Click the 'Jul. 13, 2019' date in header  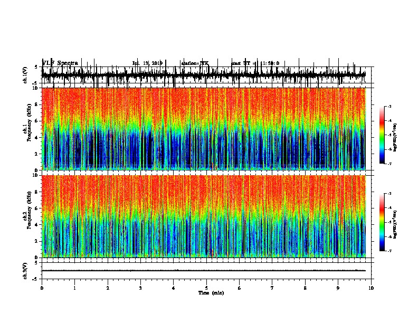click(x=147, y=63)
